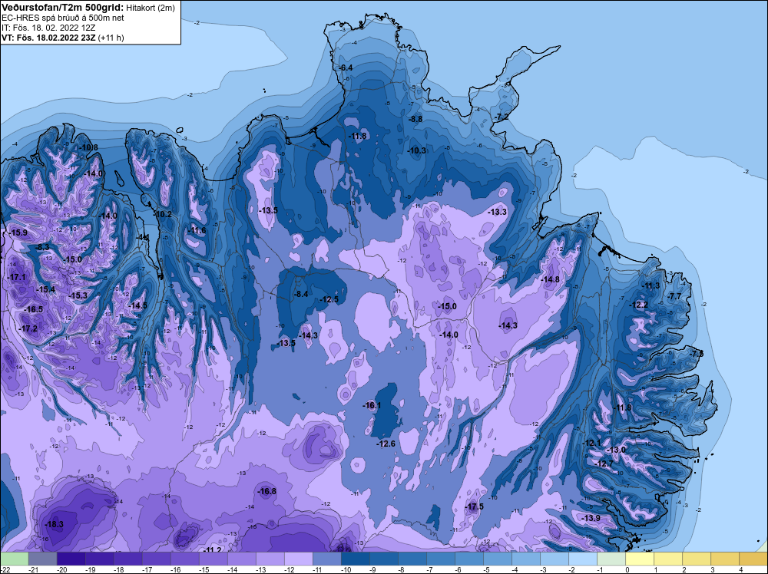Viewport: 768px width, 574px height.
Task: Click the -12.5 temperature label
Action: [329, 299]
